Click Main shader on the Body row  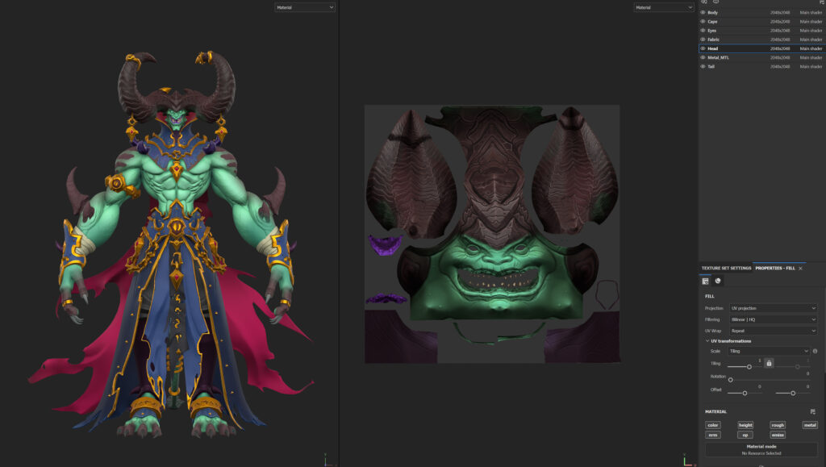coord(811,12)
